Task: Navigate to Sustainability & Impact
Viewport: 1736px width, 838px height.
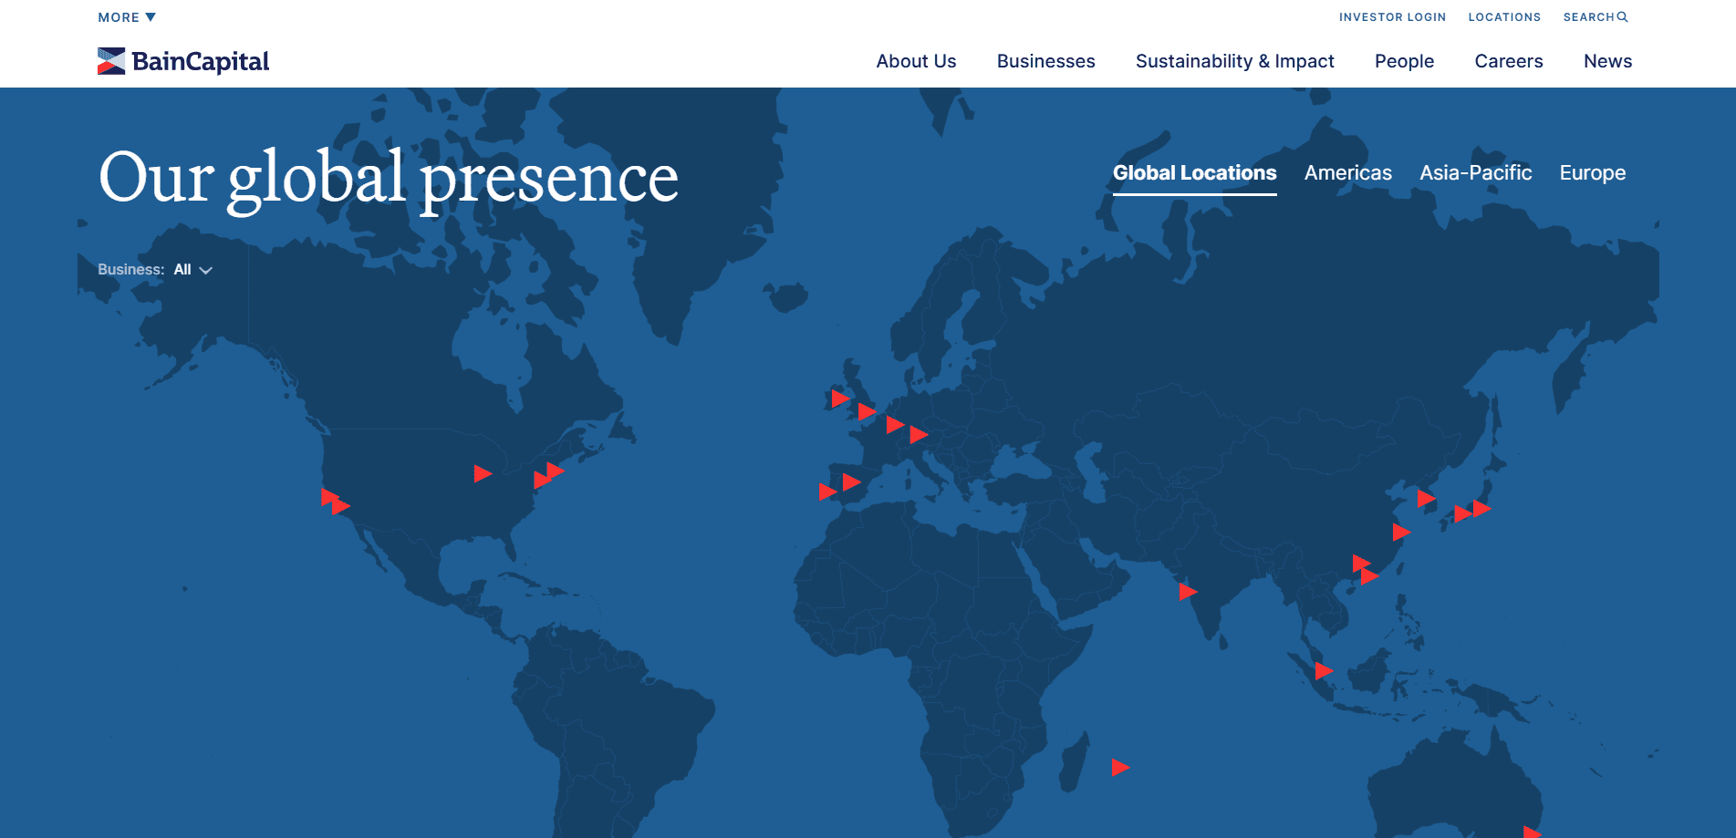Action: click(x=1235, y=60)
